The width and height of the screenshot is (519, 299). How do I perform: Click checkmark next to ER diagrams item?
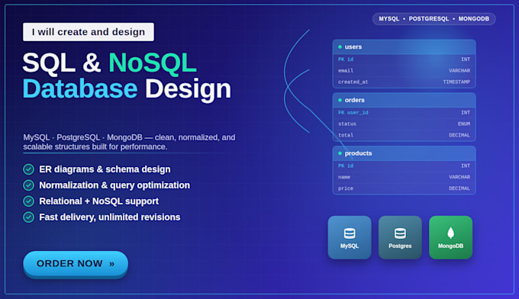coord(29,169)
